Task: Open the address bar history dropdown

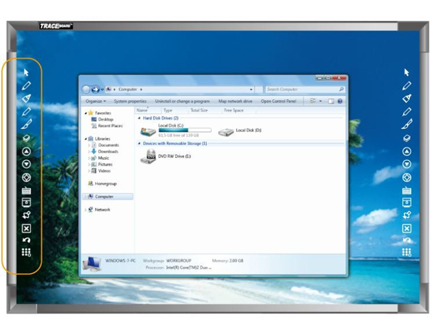Action: 251,89
